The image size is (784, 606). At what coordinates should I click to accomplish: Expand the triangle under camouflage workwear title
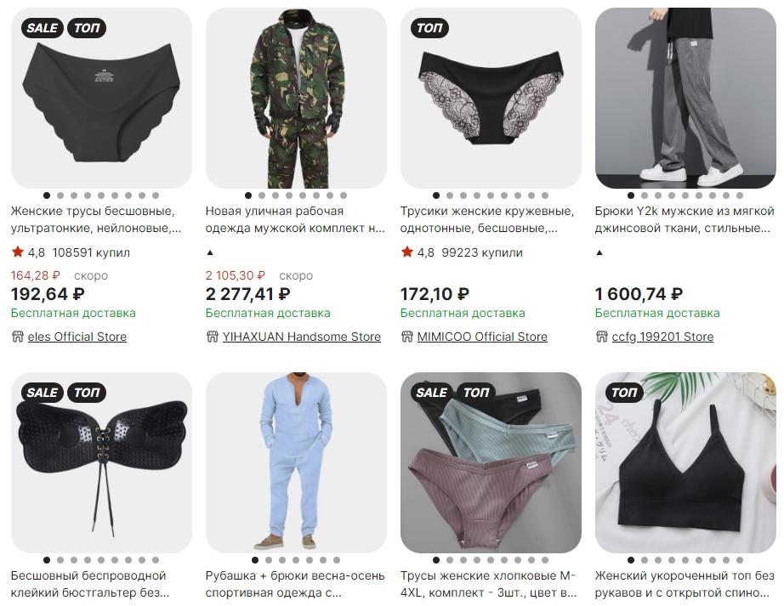(x=210, y=252)
